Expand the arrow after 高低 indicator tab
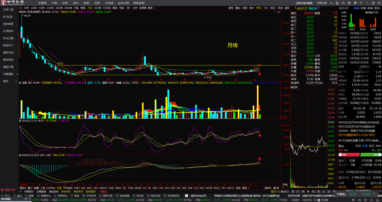The width and height of the screenshot is (382, 202). coord(249,188)
